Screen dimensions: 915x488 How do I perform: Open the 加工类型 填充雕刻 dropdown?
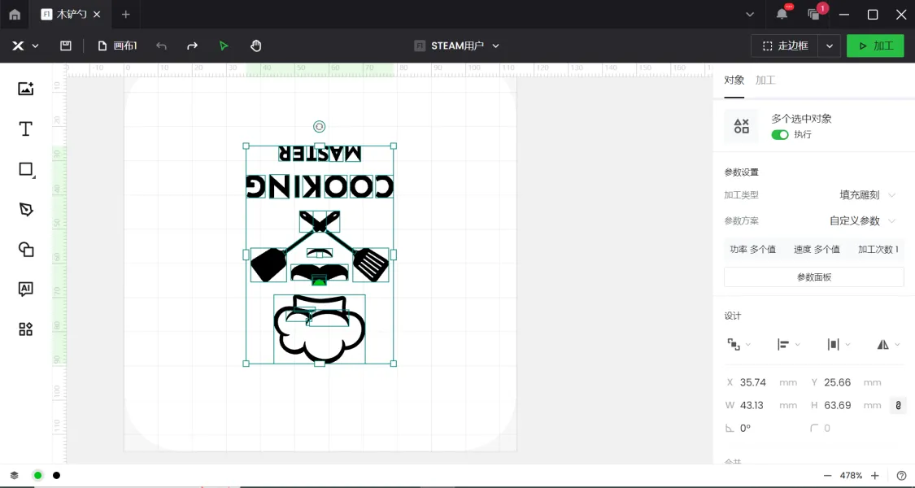(867, 195)
